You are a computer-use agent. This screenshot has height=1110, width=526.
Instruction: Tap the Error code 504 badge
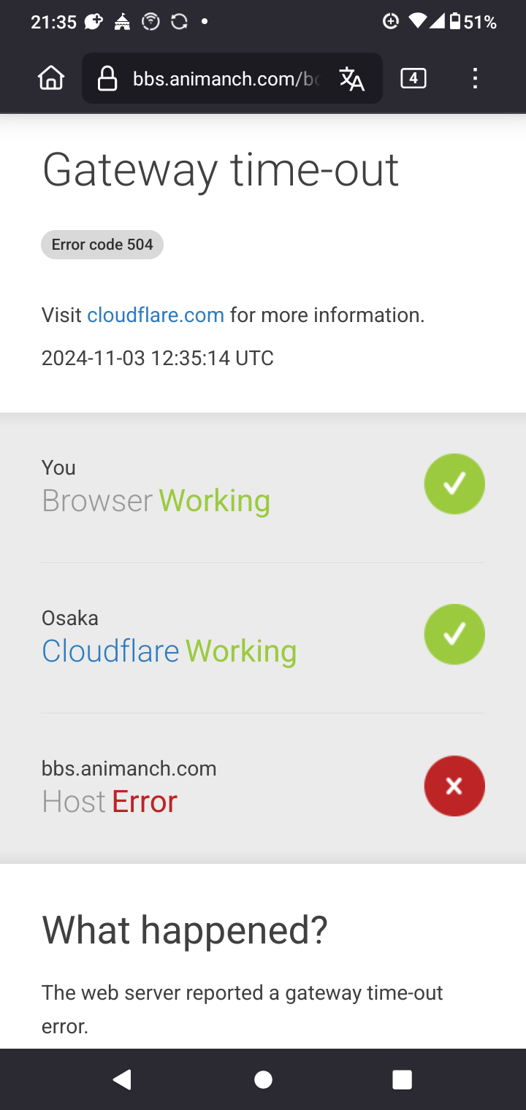coord(102,245)
